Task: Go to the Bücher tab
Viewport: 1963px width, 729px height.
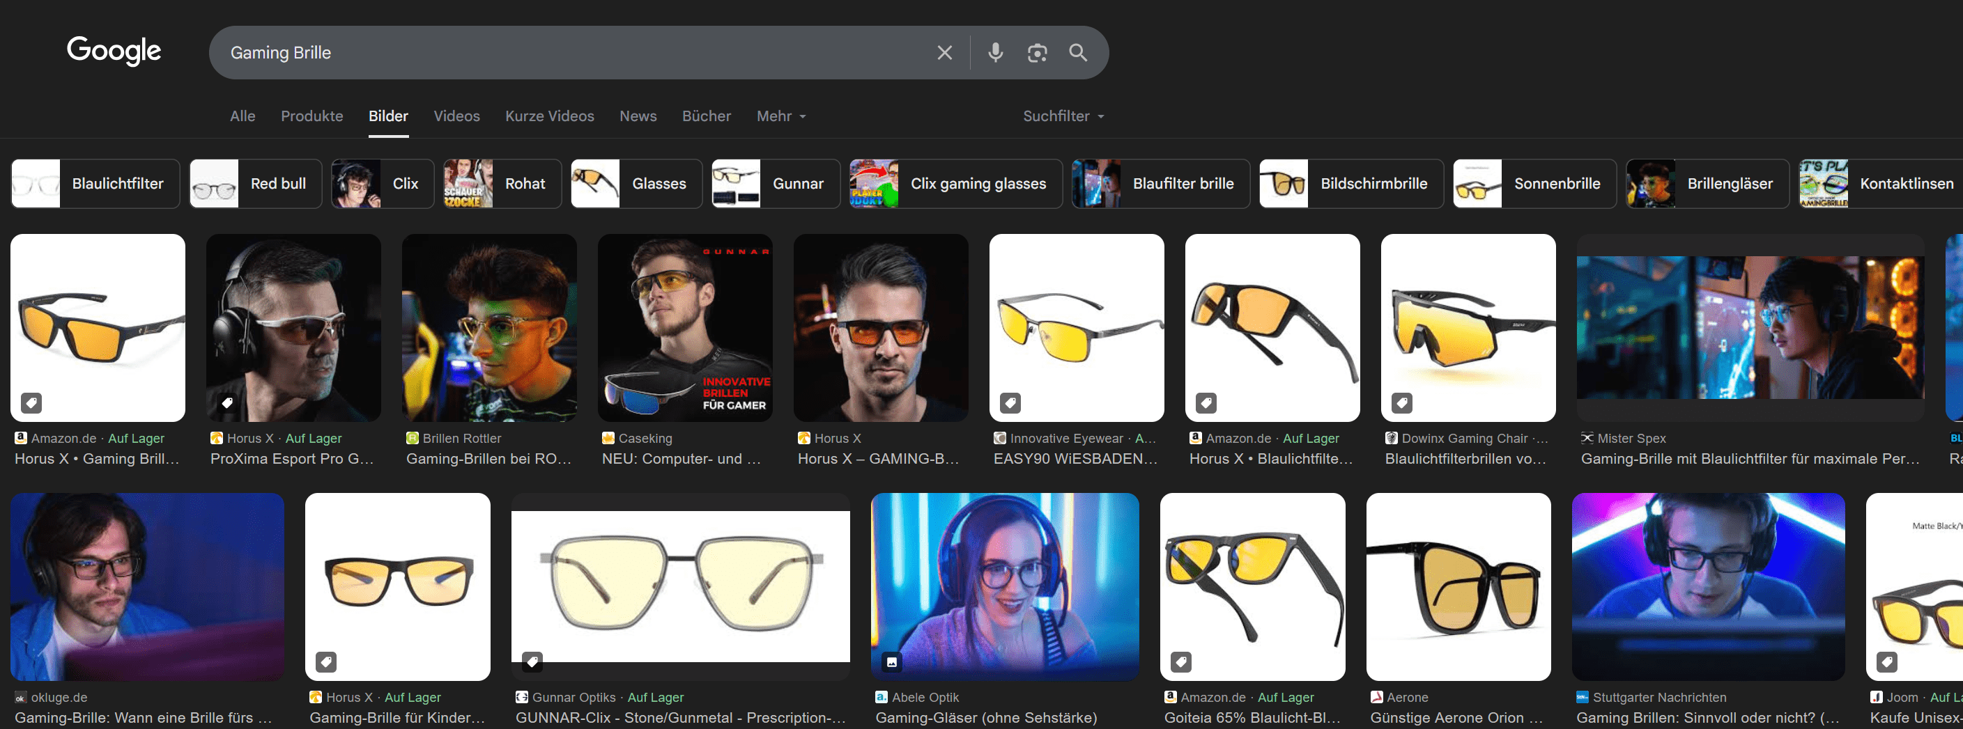Action: pyautogui.click(x=707, y=116)
